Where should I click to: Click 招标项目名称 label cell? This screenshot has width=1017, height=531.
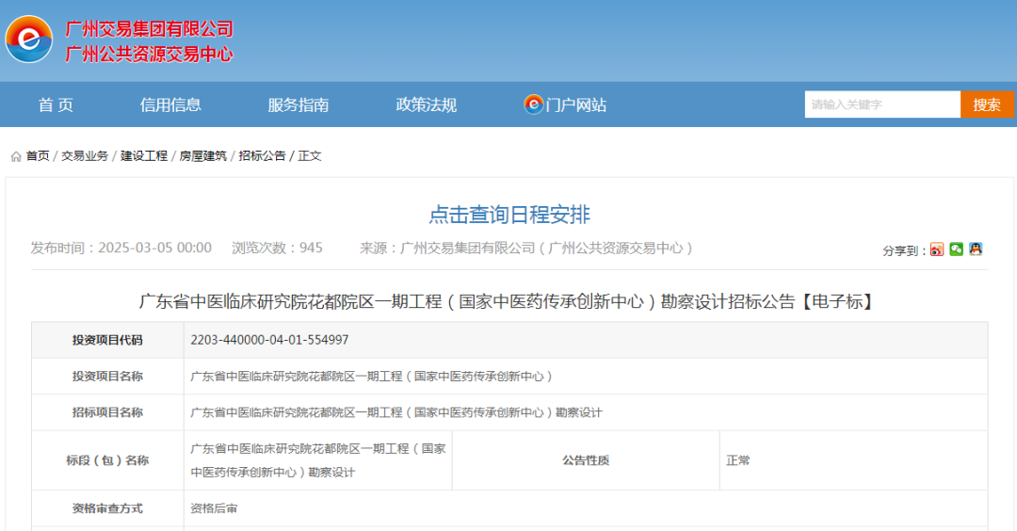point(107,412)
